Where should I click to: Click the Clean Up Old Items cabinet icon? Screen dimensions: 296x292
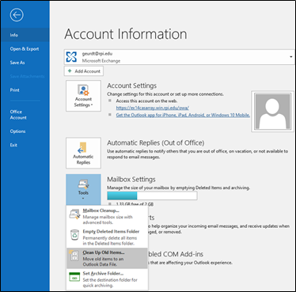74,256
